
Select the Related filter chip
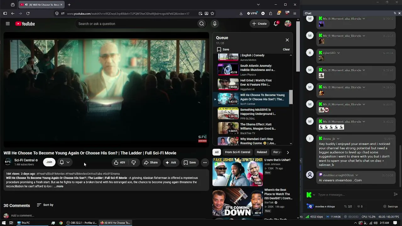click(262, 152)
